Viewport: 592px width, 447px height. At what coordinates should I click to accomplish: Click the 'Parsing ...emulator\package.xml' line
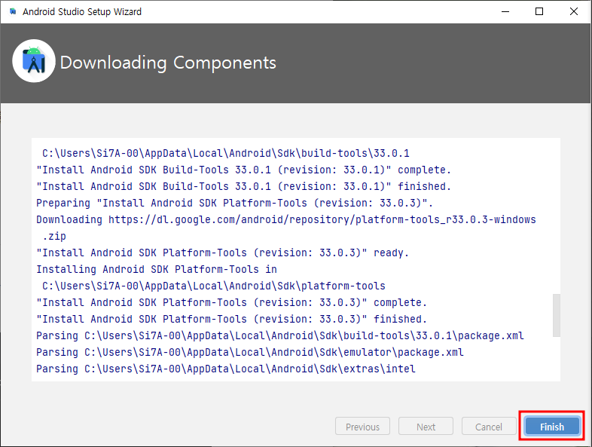point(249,353)
